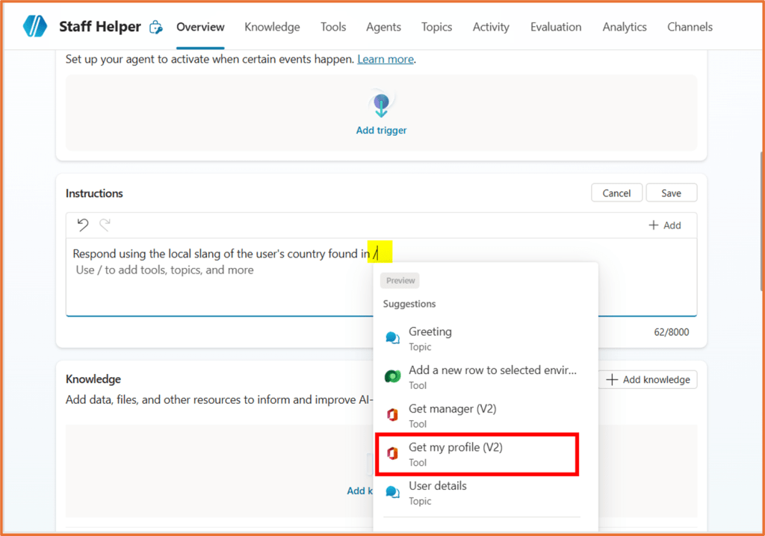Switch to the Knowledge tab
The image size is (765, 536).
click(x=272, y=27)
